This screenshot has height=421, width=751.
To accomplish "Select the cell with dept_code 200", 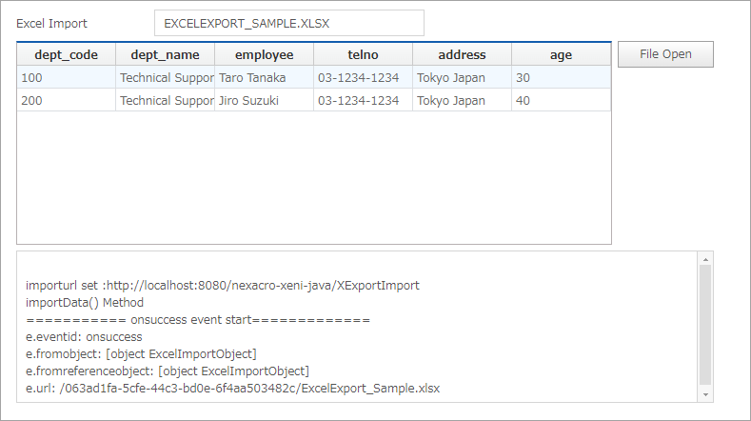I will (67, 100).
